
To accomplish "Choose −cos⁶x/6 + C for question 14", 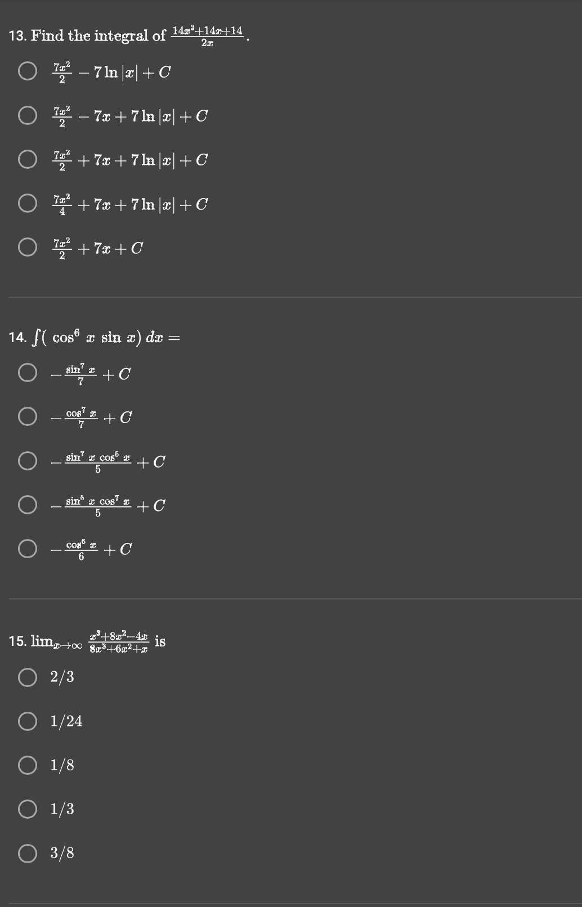I will tap(27, 549).
